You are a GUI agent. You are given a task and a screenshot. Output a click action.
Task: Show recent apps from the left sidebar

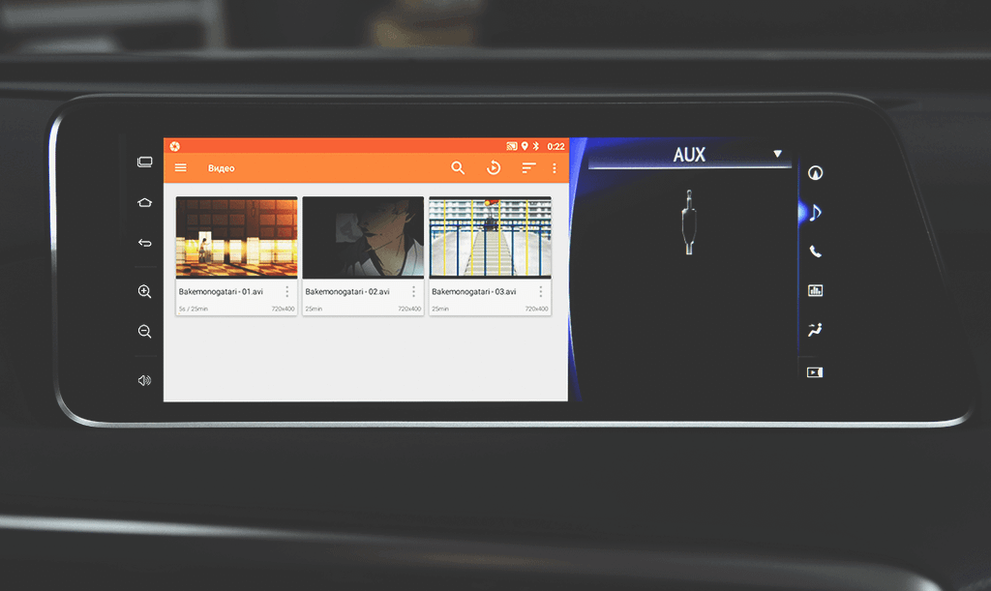(x=145, y=163)
